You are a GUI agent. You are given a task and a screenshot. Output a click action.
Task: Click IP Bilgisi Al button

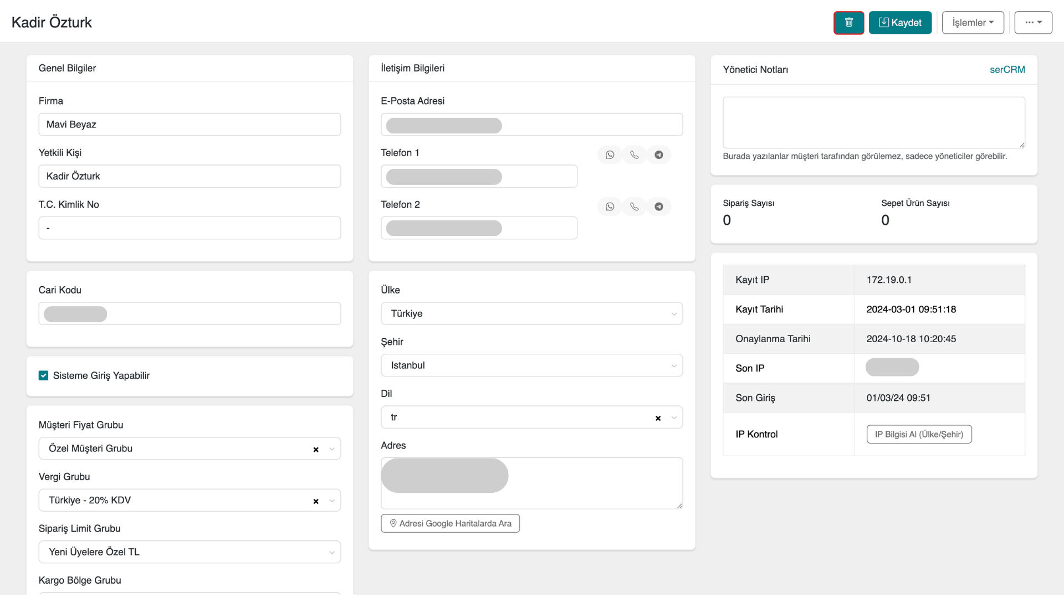[x=919, y=434]
